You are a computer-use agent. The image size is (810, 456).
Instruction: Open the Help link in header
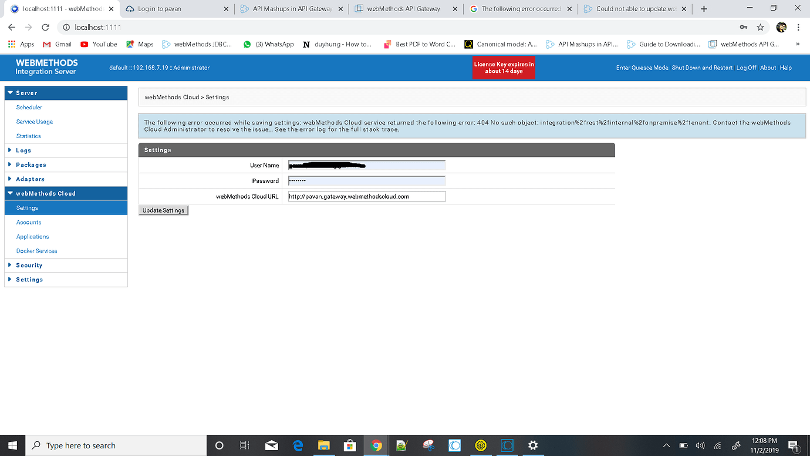coord(786,68)
